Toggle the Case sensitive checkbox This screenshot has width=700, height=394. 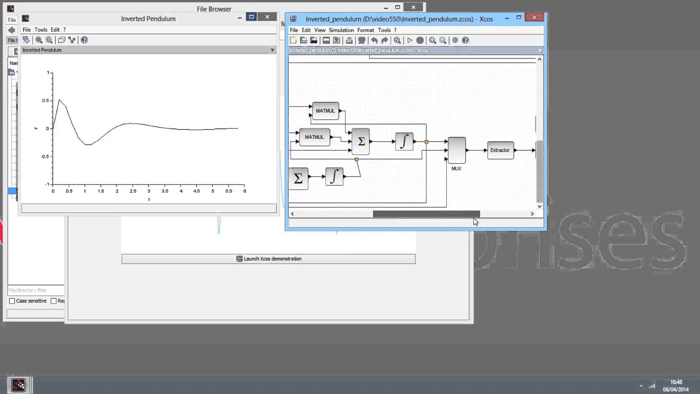click(12, 301)
